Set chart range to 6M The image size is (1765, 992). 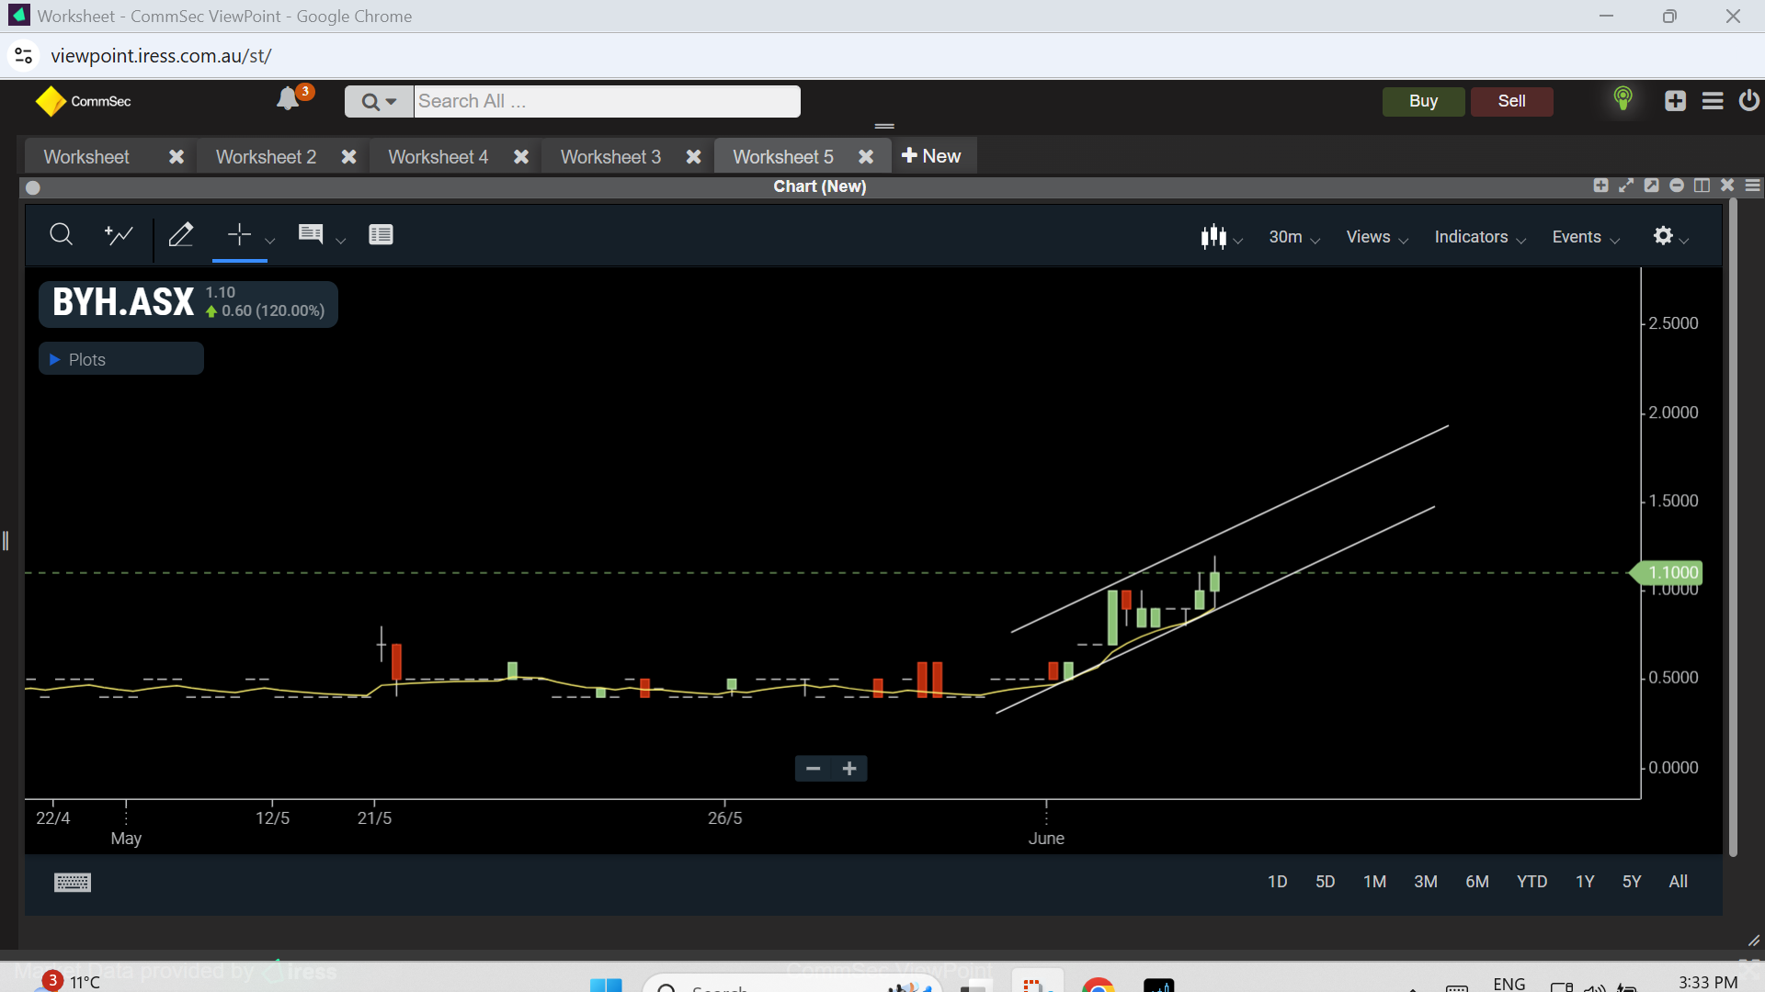(x=1476, y=882)
